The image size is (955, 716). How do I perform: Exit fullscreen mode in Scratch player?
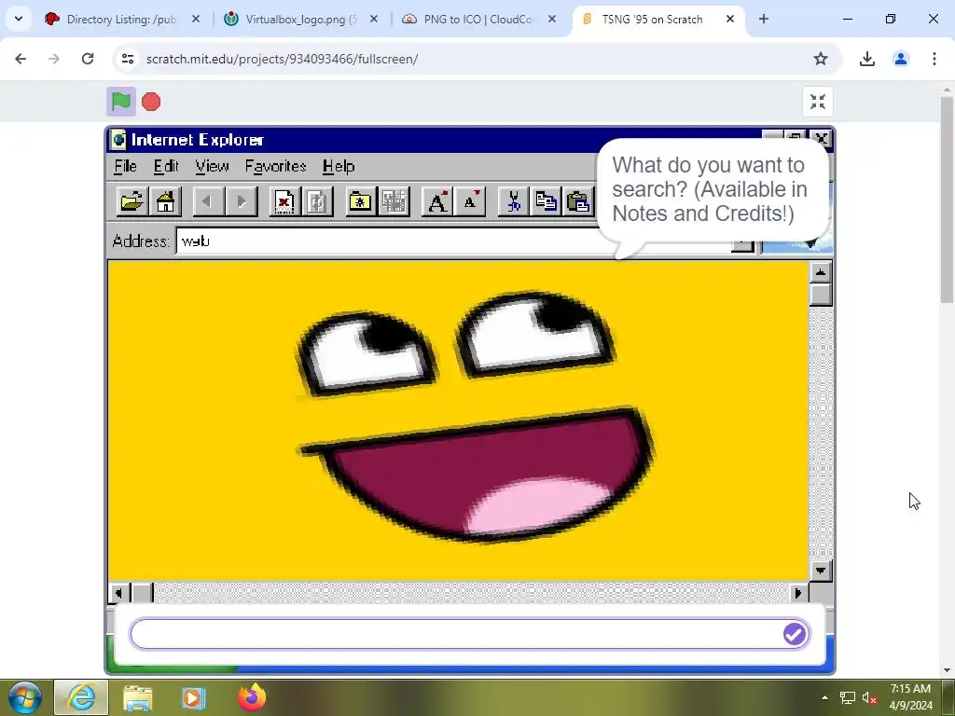coord(817,102)
